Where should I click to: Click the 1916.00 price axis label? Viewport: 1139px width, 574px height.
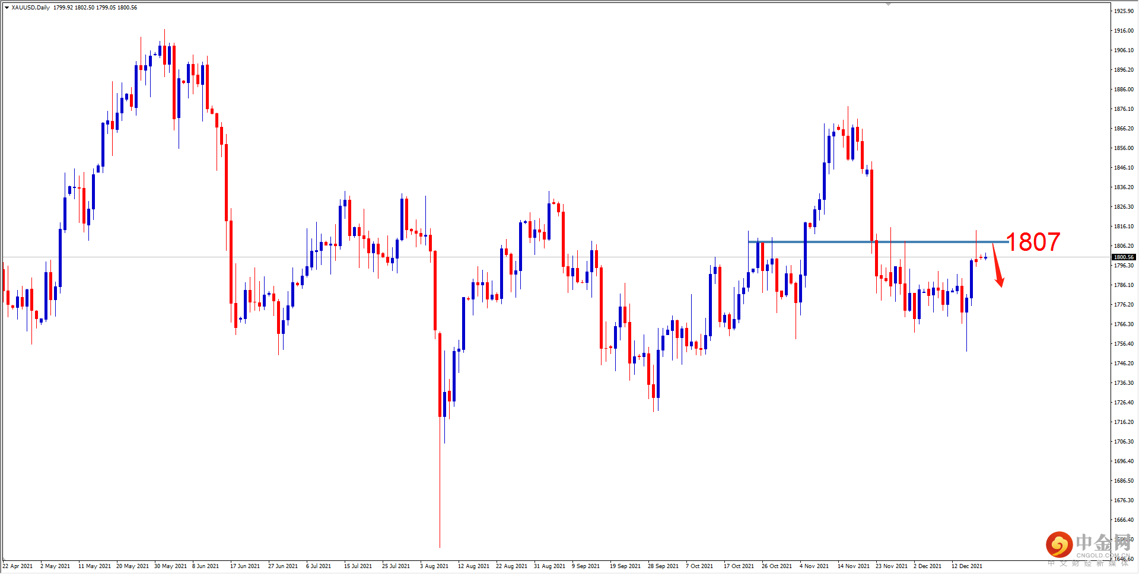(1124, 31)
